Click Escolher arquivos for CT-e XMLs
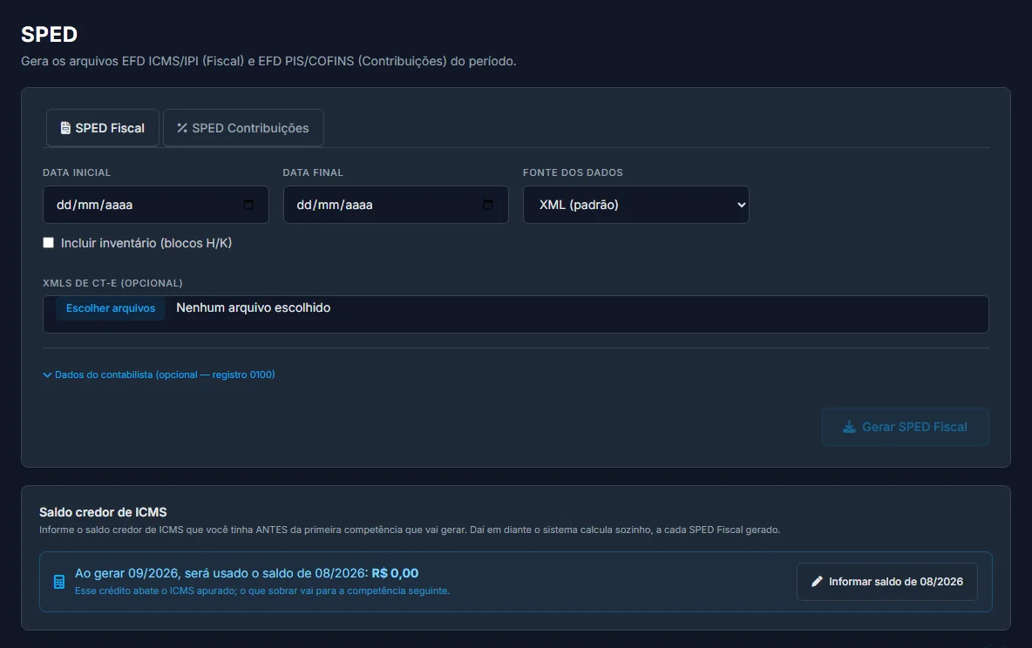This screenshot has width=1032, height=648. [x=111, y=307]
